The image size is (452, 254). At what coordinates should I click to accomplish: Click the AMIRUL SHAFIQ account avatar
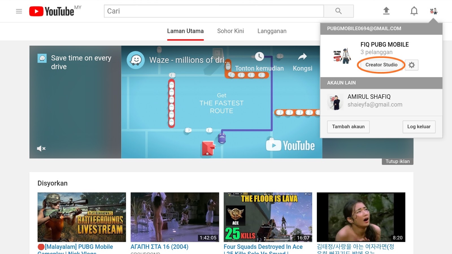[x=335, y=102]
